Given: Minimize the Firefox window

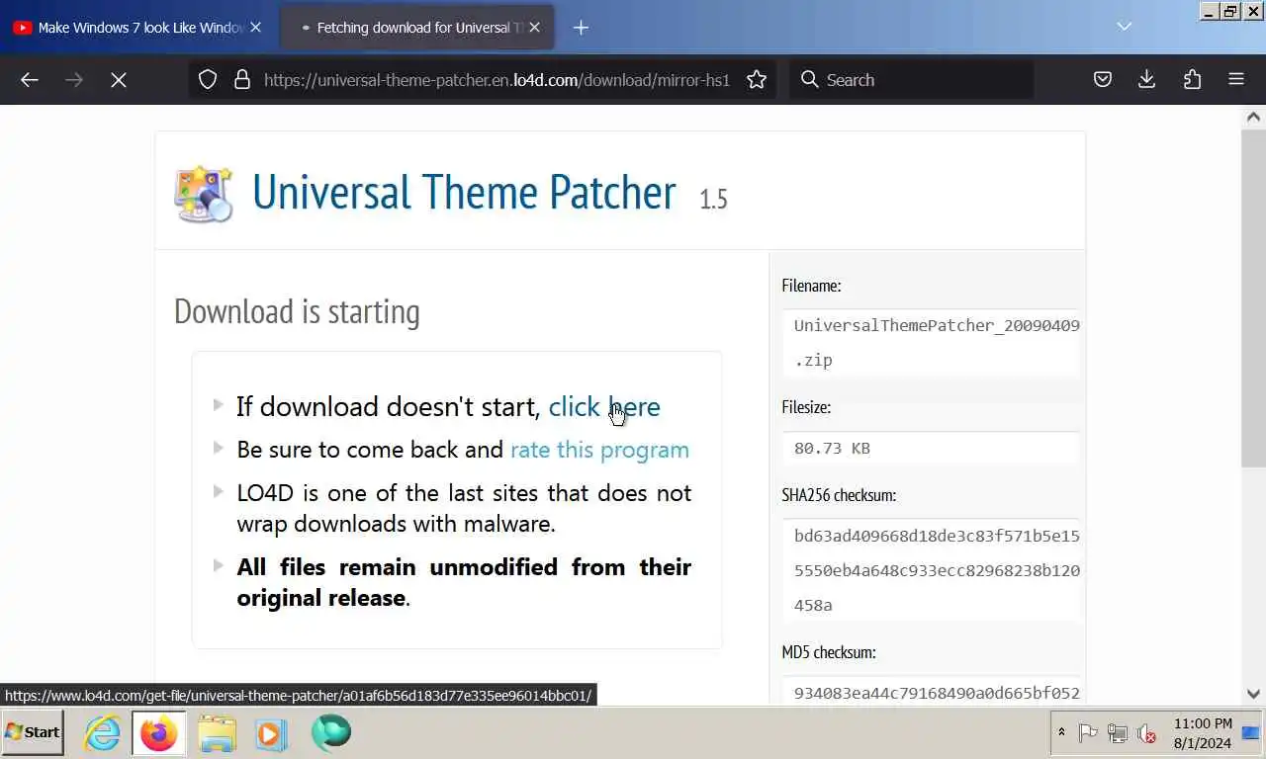Looking at the screenshot, I should [x=1210, y=11].
